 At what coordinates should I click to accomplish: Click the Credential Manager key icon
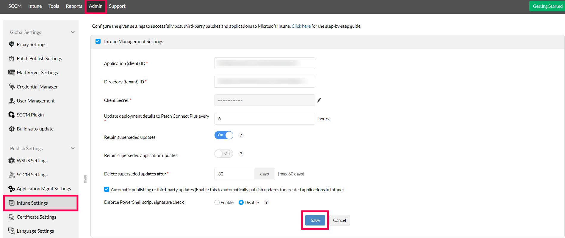pyautogui.click(x=12, y=87)
